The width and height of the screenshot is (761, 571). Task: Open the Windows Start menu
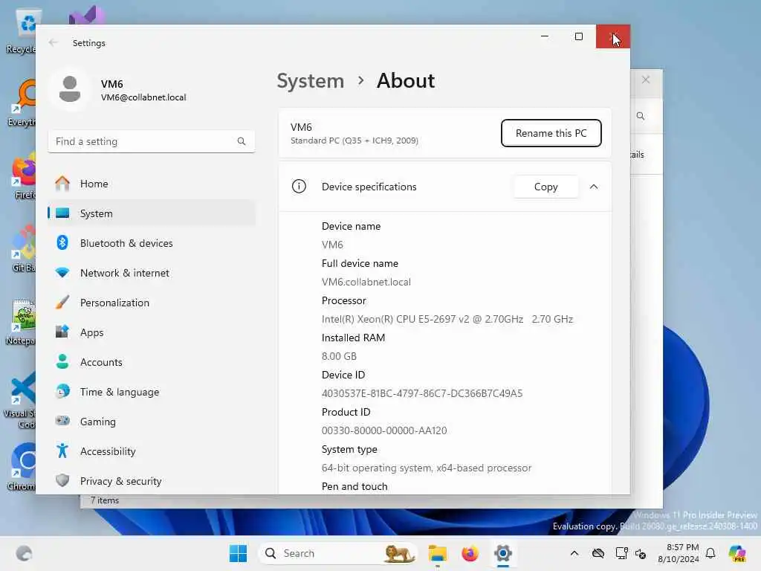238,553
